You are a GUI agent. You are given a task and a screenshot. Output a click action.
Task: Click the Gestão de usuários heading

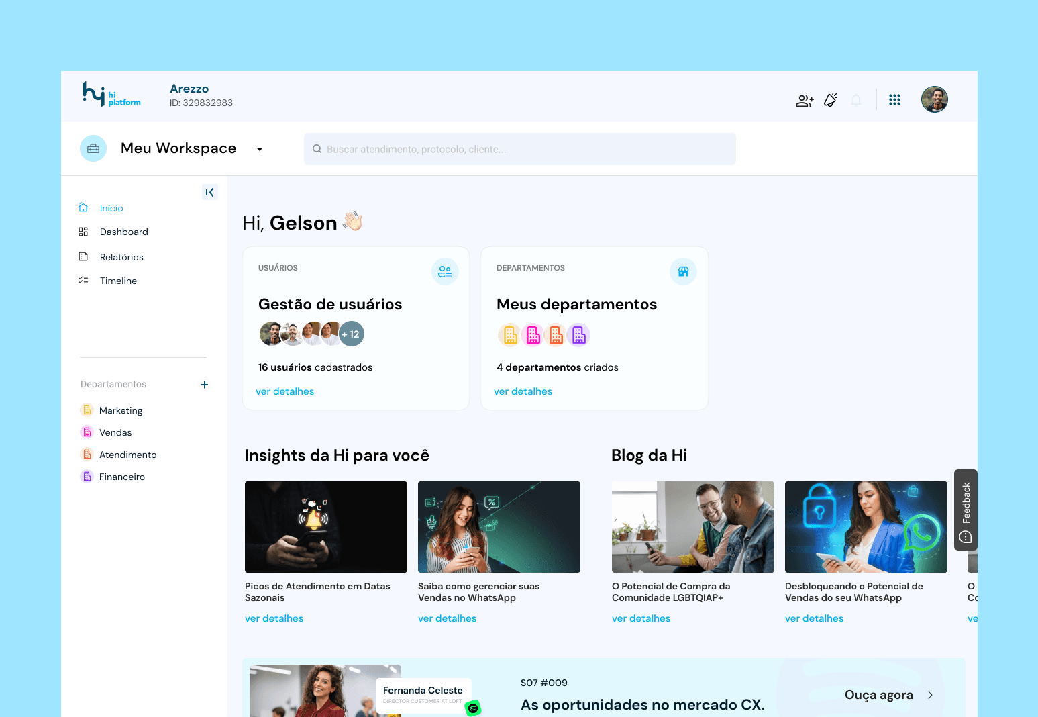330,304
